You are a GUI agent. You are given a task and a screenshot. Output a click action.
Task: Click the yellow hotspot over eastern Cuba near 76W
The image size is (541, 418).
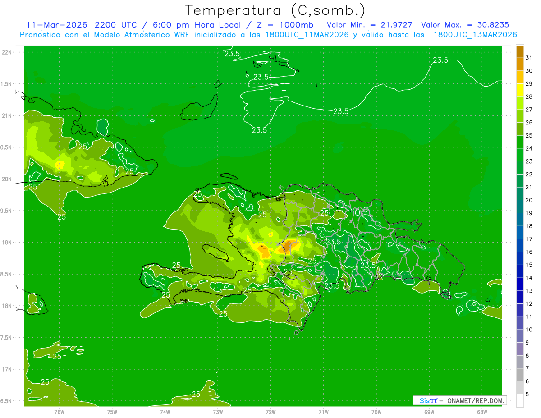60,165
